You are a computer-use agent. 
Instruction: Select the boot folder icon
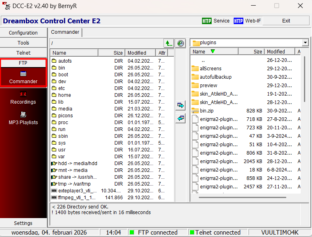54,74
